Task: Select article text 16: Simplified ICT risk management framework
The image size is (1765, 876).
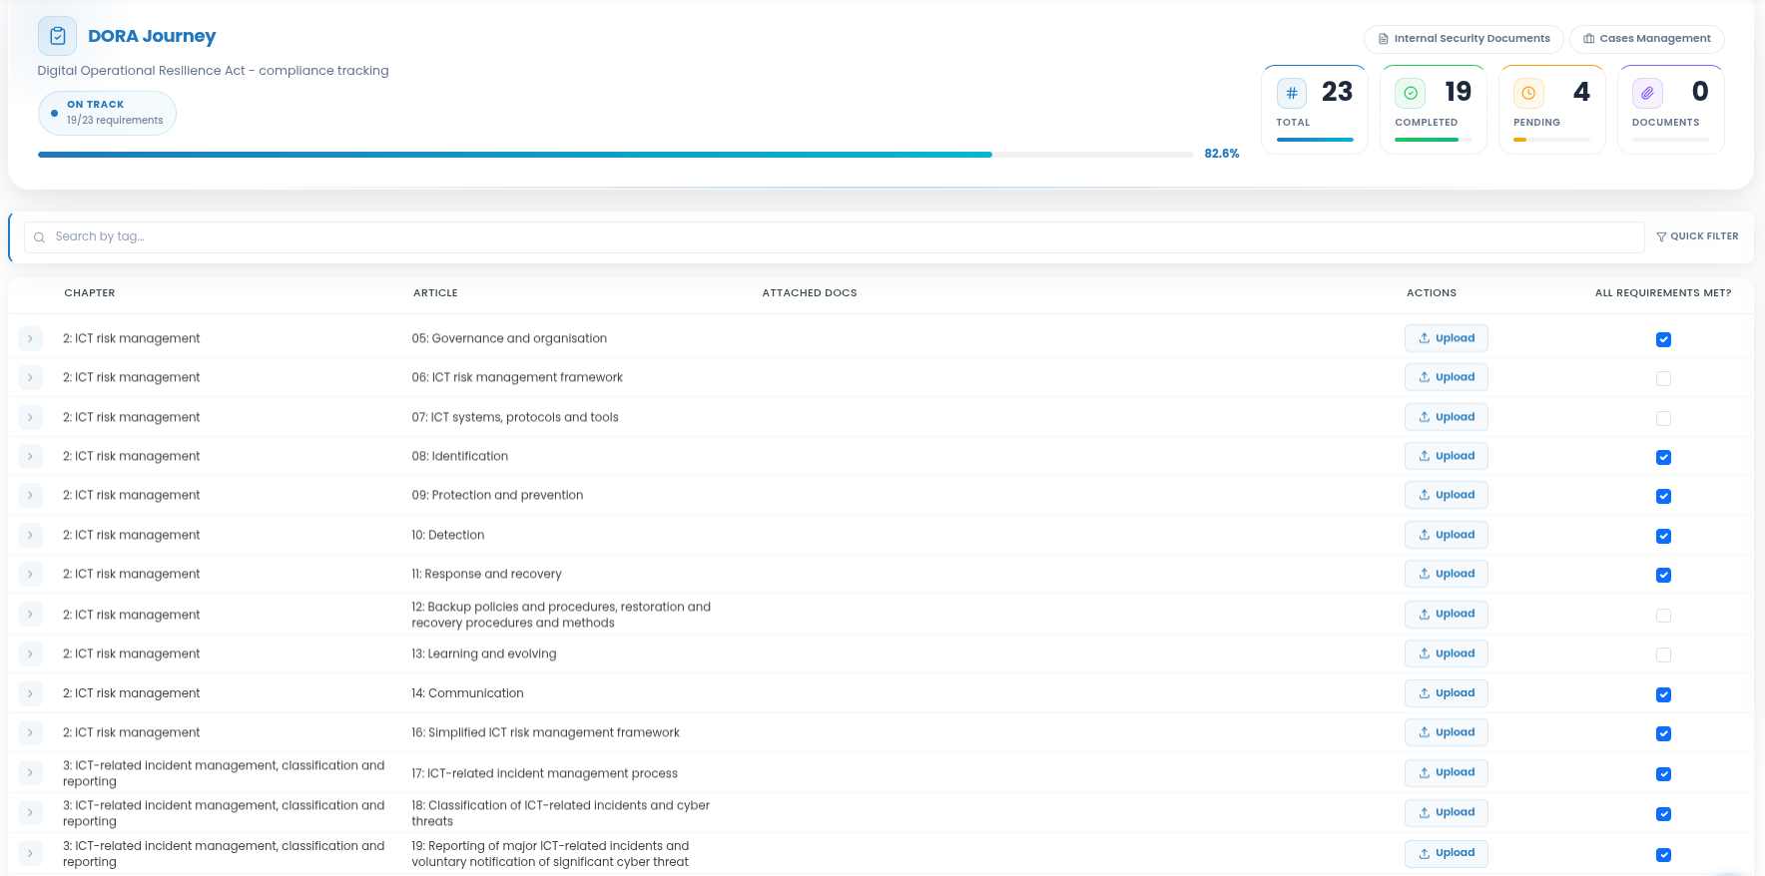Action: pyautogui.click(x=546, y=732)
